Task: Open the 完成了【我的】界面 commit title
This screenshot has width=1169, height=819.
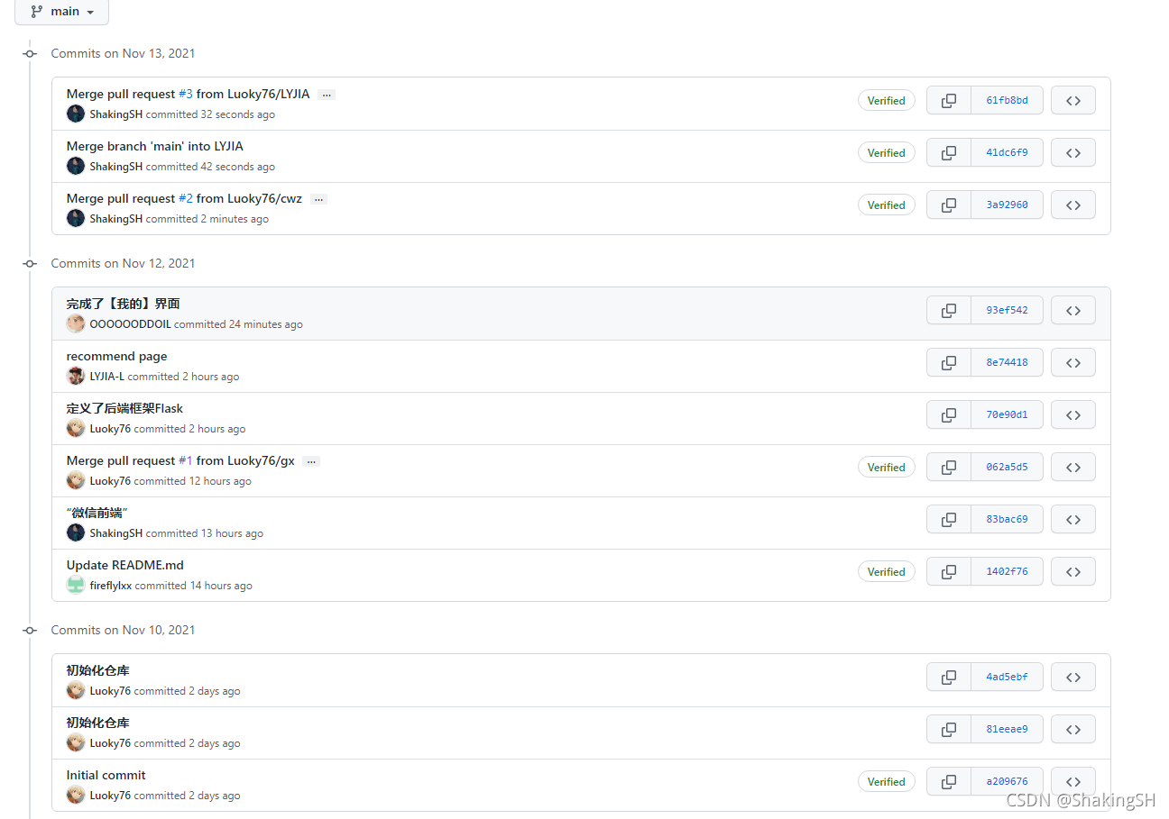Action: [x=123, y=305]
